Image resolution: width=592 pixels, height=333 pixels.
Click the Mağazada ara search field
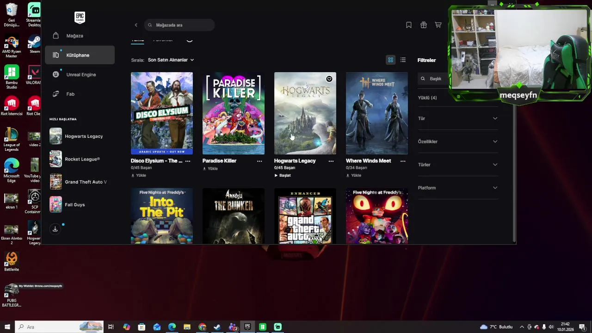pos(179,25)
